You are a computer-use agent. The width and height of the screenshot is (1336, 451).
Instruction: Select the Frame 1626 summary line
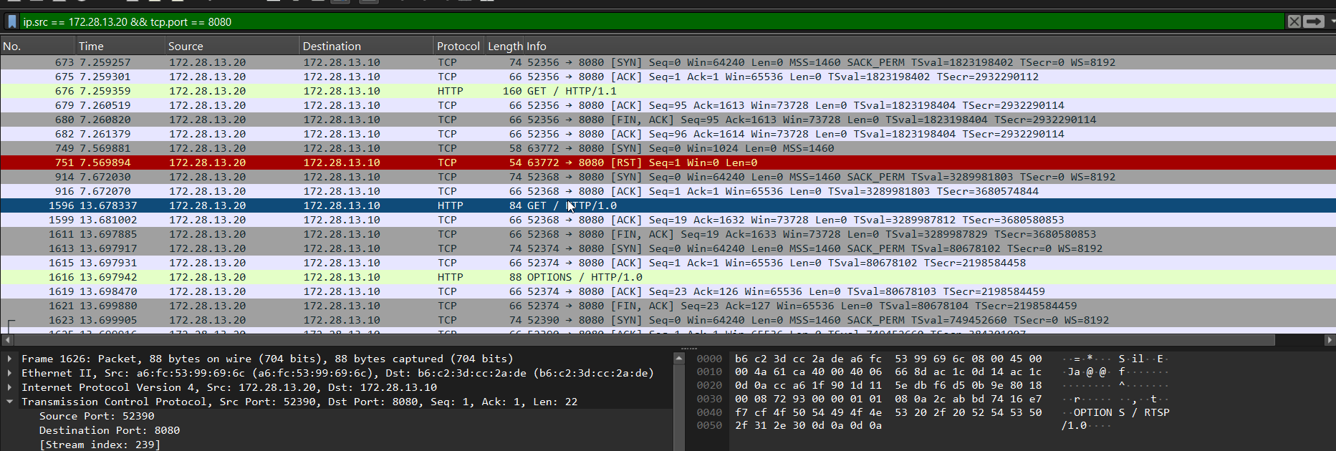pyautogui.click(x=267, y=359)
